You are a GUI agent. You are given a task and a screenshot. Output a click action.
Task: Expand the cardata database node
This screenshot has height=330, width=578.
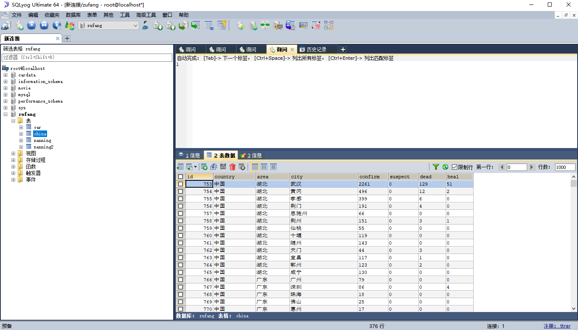(x=6, y=75)
